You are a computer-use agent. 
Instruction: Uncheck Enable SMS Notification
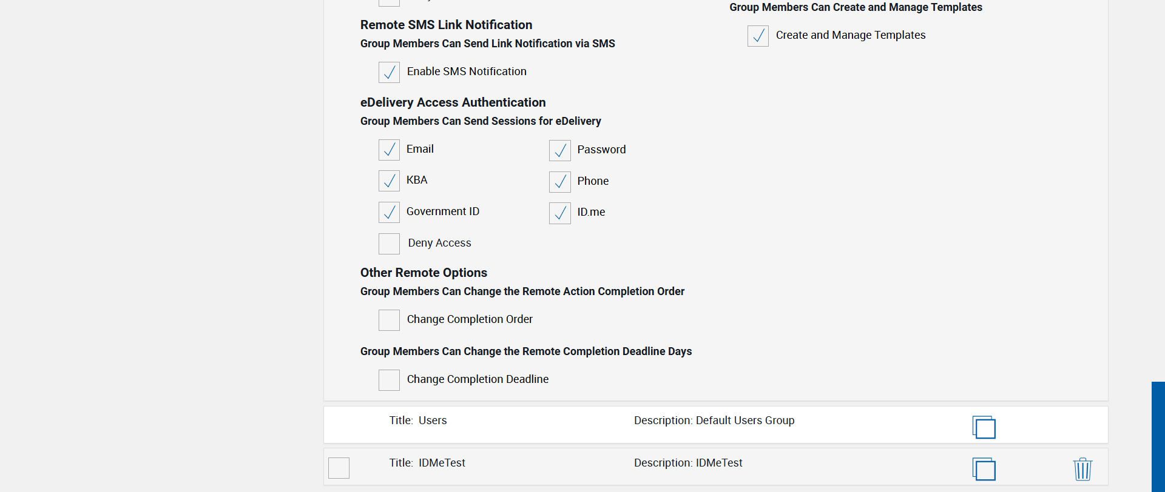tap(389, 72)
